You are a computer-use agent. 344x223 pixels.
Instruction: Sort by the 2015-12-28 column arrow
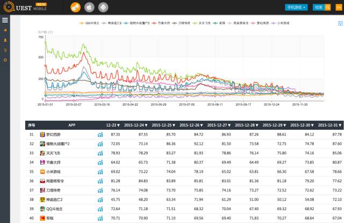point(257,125)
